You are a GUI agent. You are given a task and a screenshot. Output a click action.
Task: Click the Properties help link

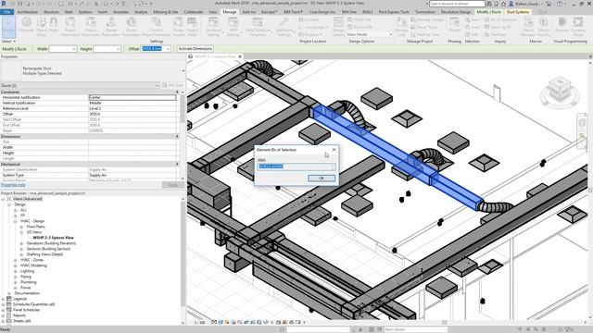13,185
